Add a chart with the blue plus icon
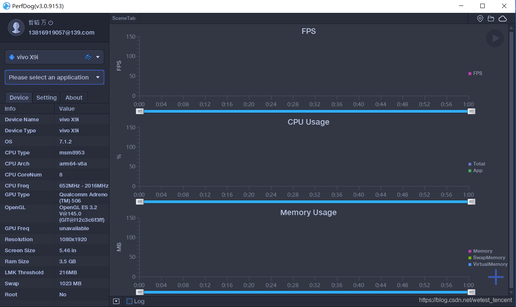 [x=496, y=277]
